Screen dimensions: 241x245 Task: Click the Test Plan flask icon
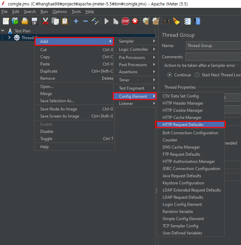point(10,31)
